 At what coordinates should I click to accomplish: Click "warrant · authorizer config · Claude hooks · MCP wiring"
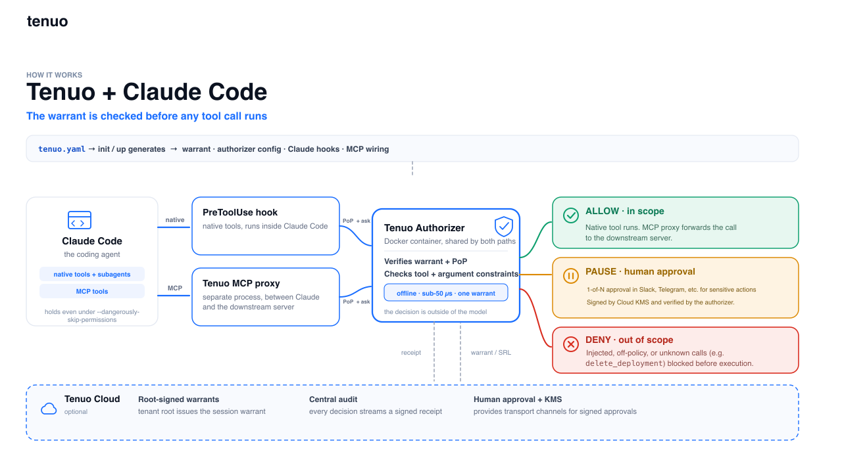[x=285, y=149]
